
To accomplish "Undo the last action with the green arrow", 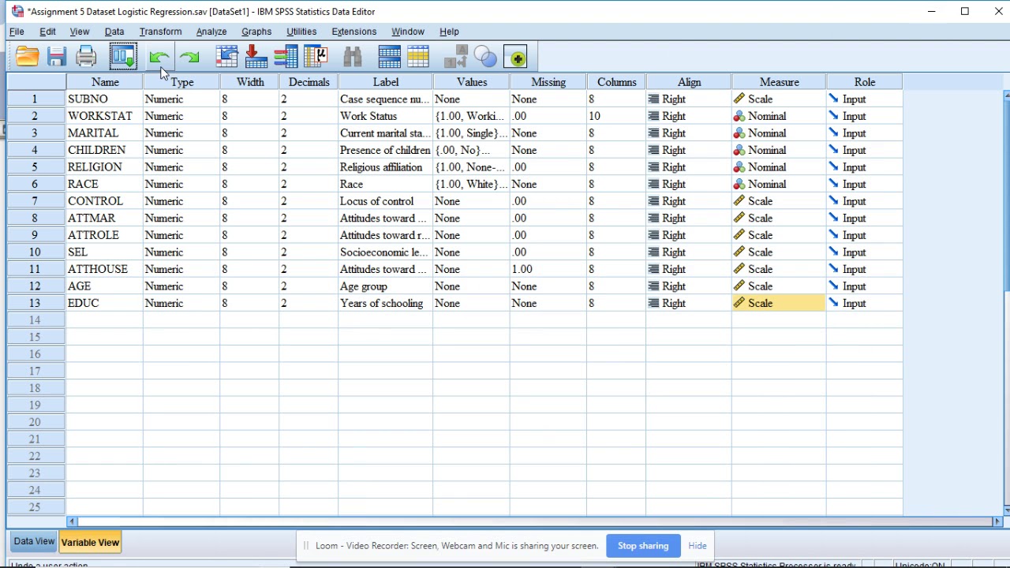I will pos(159,57).
